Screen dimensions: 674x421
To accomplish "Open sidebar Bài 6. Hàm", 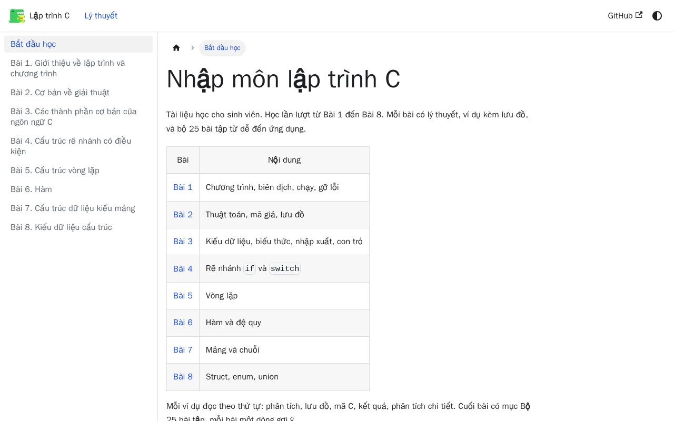I will pos(78,189).
